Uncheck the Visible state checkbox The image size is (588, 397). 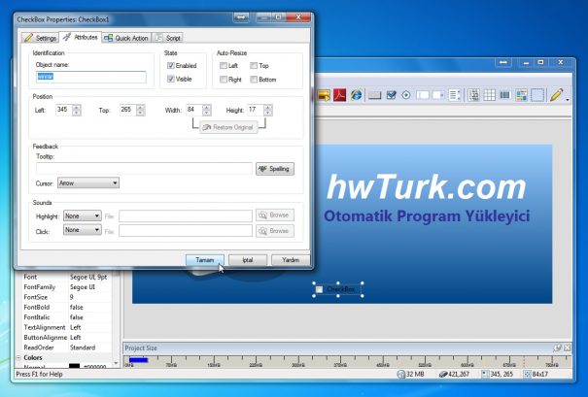(171, 79)
